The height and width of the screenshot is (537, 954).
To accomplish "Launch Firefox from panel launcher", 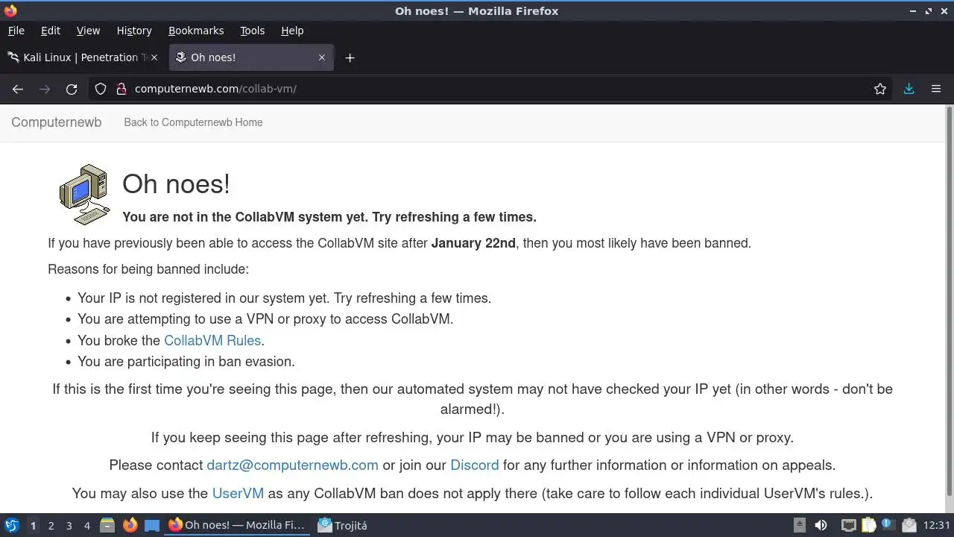I will click(130, 525).
